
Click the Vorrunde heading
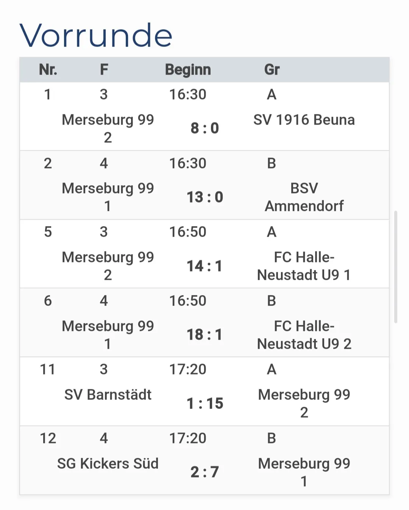(x=96, y=35)
